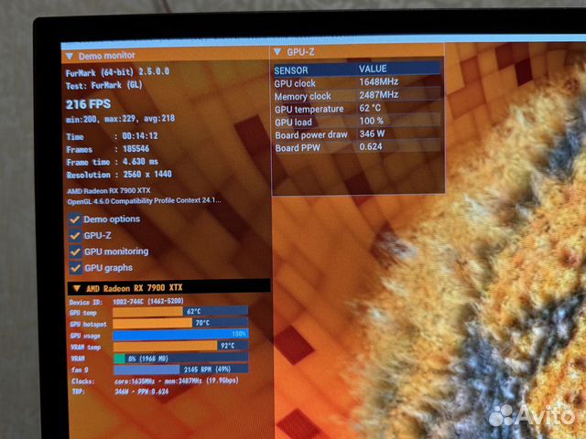Click the FurMark (64-bit) 2.5.0.0 title

pyautogui.click(x=117, y=72)
